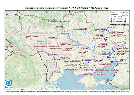The image size is (134, 95).
Task: Click the small blue dot legend symbol
Action: pos(111,17)
